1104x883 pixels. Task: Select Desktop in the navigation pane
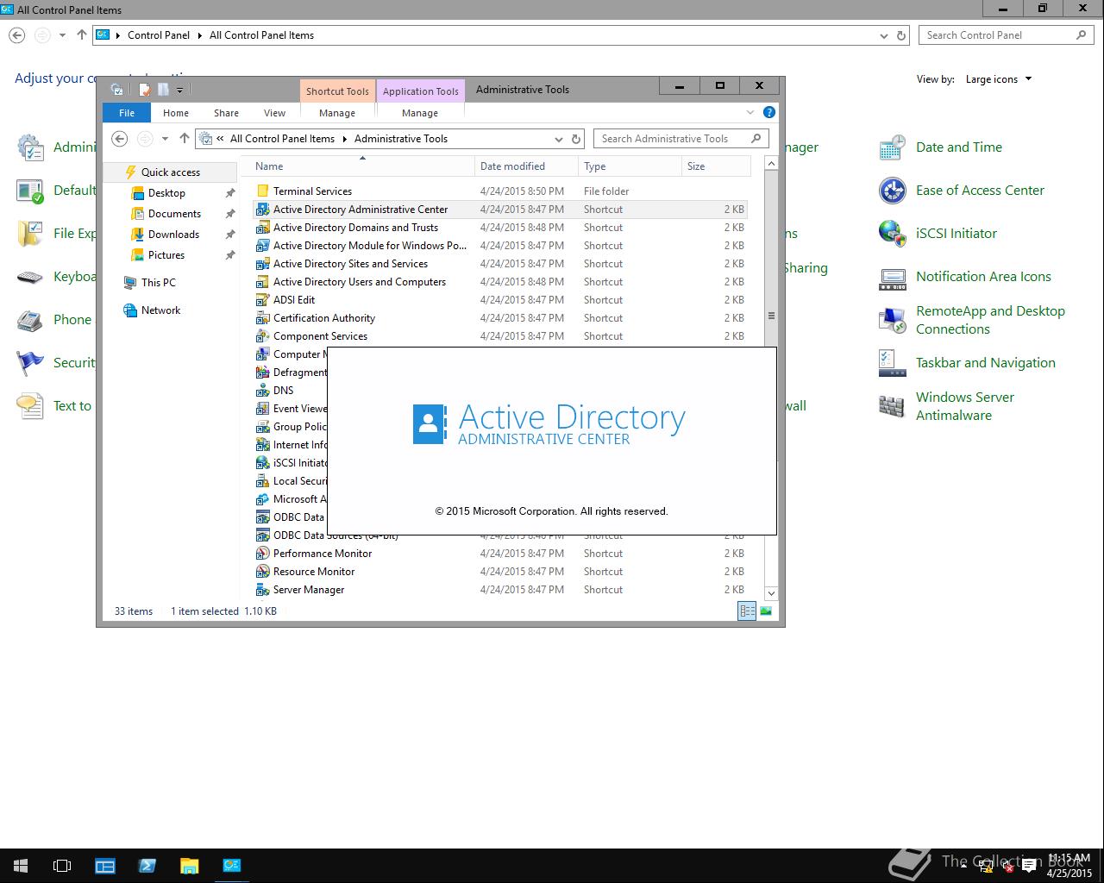(x=166, y=193)
